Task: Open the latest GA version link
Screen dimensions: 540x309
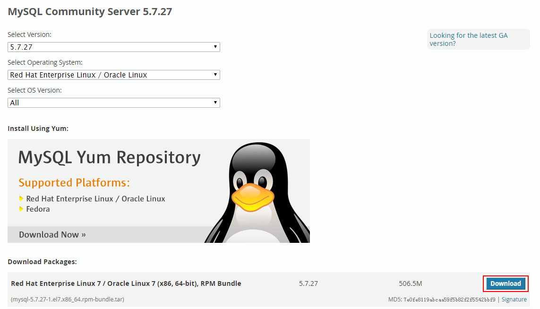Action: click(468, 39)
